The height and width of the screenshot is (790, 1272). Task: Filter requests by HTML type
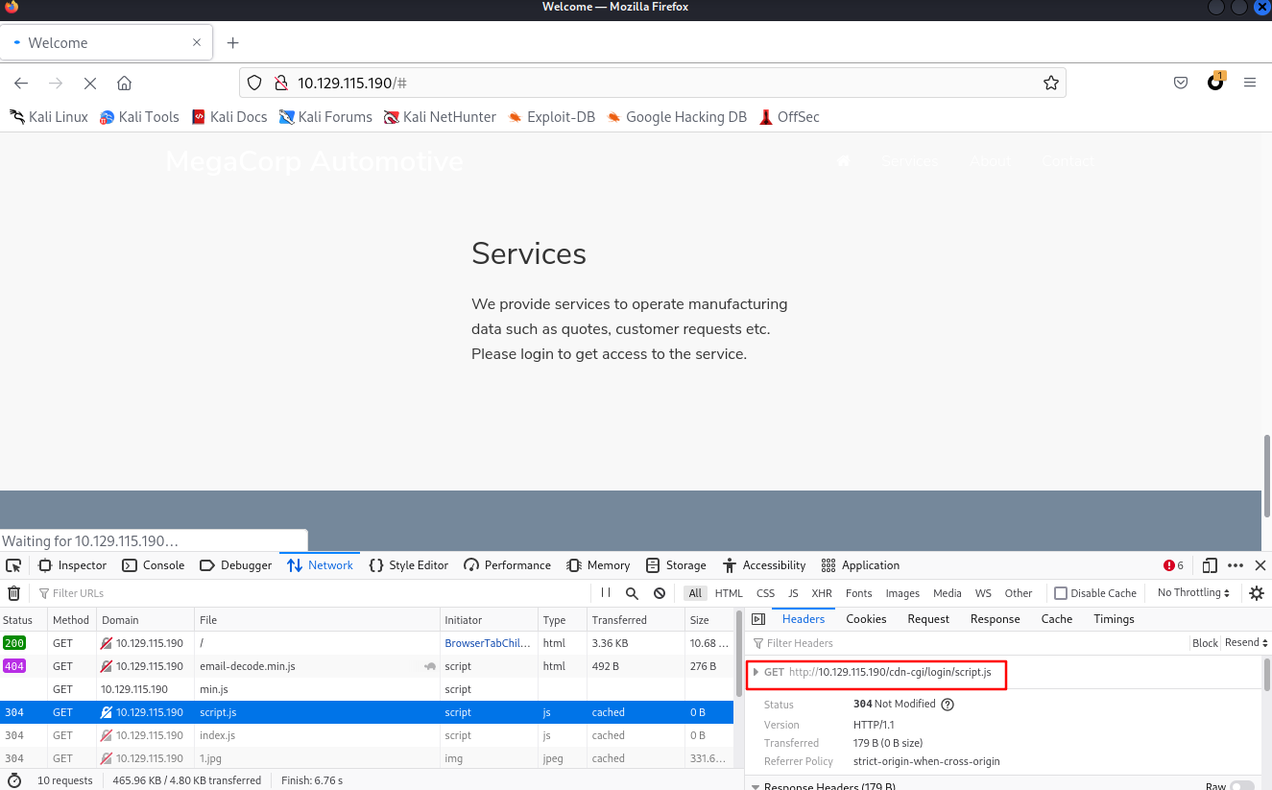click(729, 593)
